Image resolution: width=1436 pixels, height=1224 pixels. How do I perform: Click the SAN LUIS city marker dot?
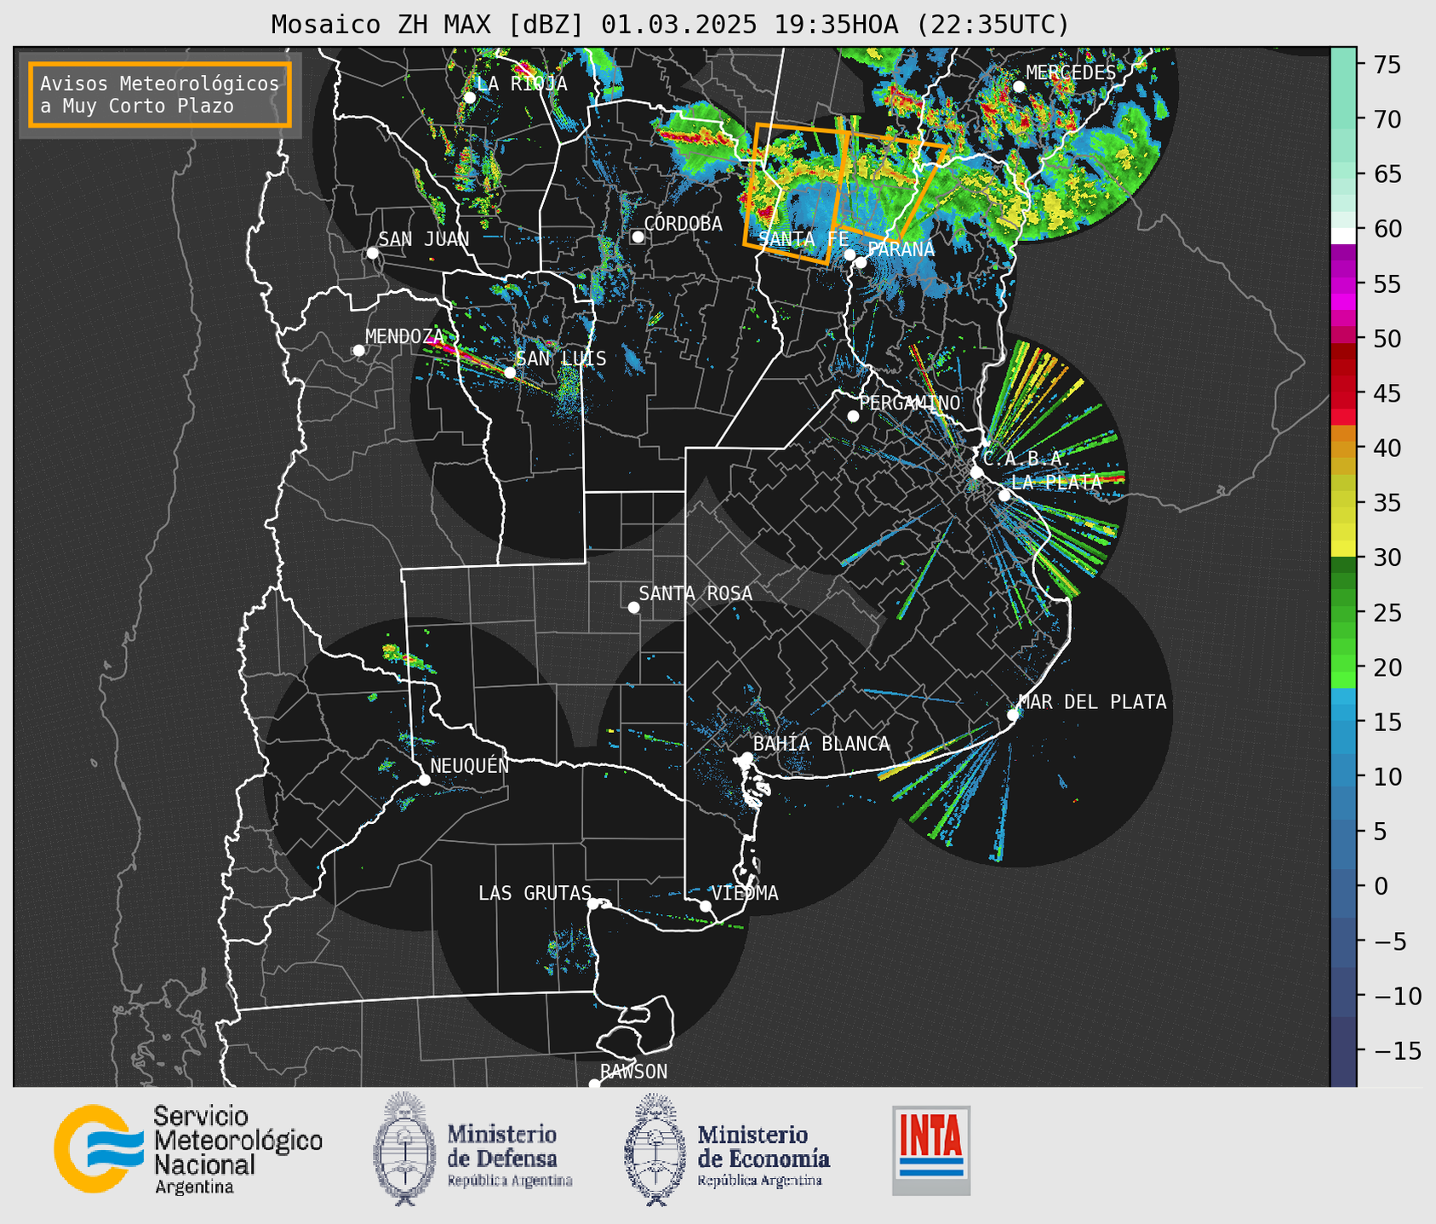(x=509, y=373)
